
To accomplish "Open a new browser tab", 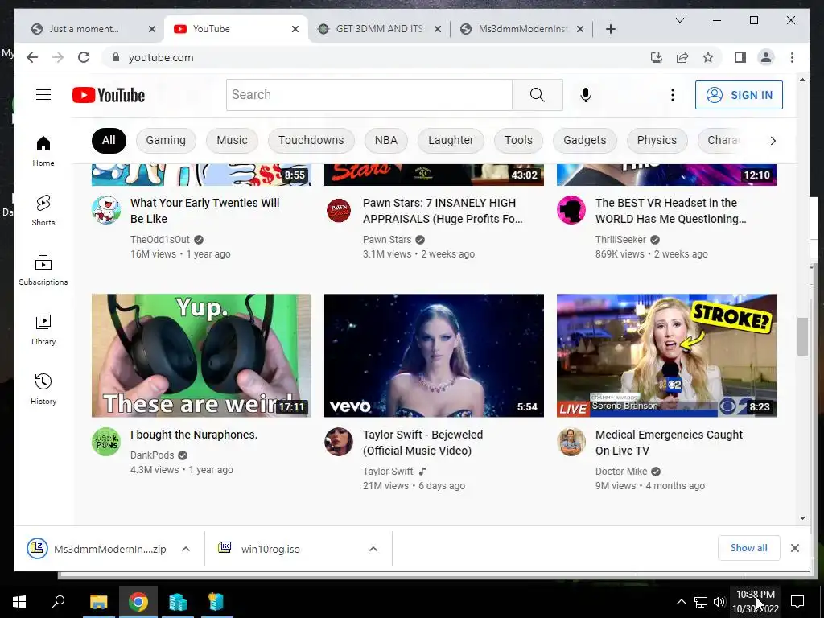I will [610, 29].
